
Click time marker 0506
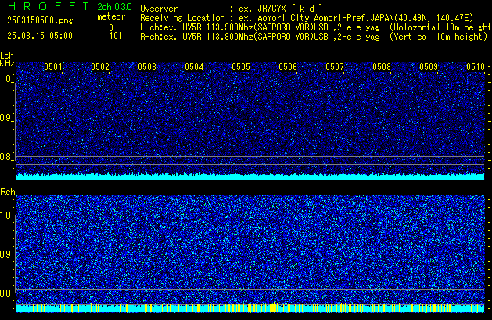click(x=288, y=67)
